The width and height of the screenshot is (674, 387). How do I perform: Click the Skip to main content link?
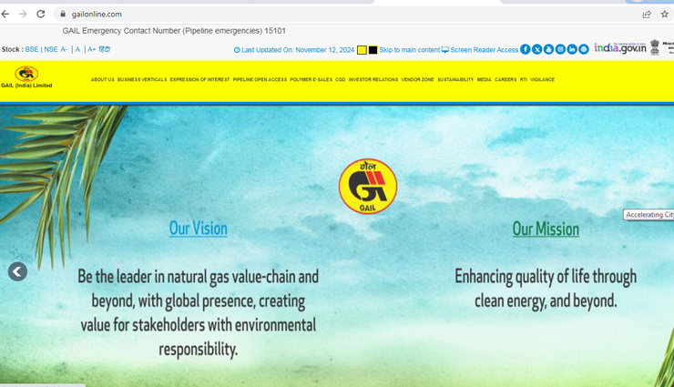[409, 50]
